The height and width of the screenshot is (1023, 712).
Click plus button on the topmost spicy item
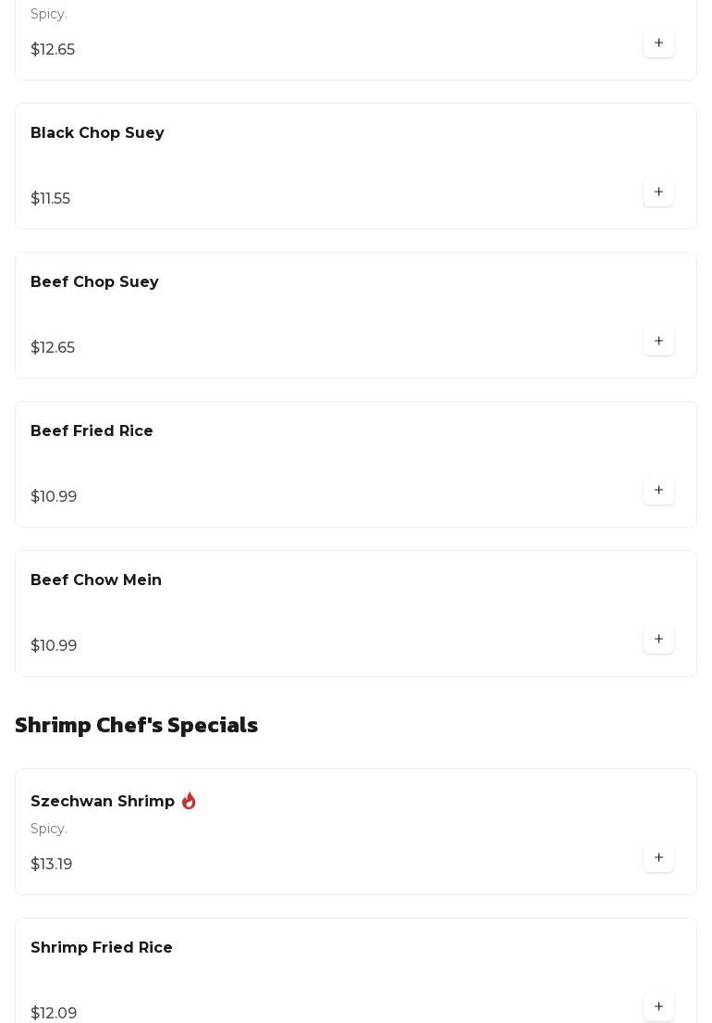(658, 44)
